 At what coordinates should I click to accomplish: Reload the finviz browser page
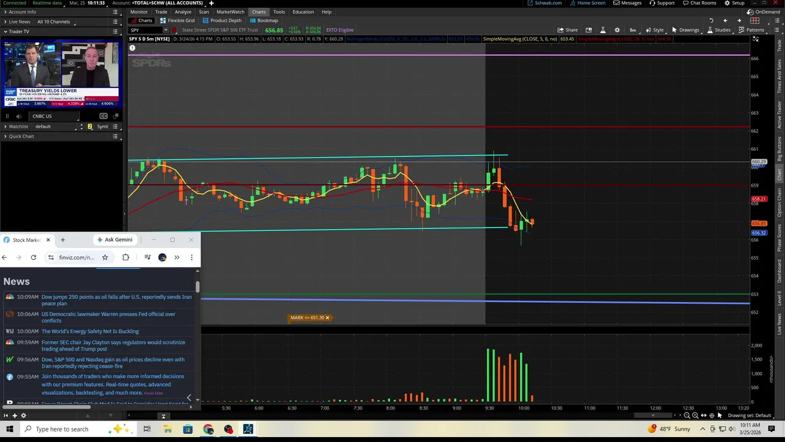point(34,257)
